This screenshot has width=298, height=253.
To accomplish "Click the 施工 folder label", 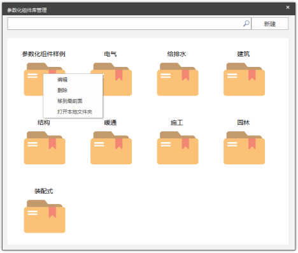I will 177,122.
